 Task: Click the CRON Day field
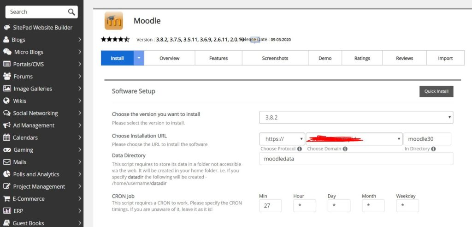tap(339, 206)
